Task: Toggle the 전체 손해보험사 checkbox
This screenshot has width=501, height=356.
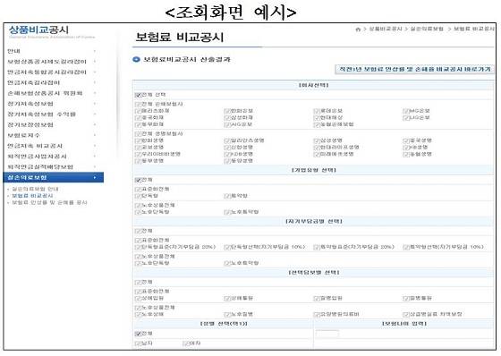Action: click(138, 105)
